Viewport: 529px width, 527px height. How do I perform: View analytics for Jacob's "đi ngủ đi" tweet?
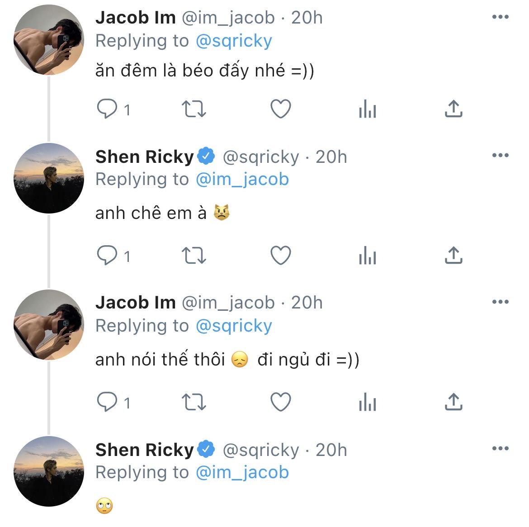[x=367, y=402]
